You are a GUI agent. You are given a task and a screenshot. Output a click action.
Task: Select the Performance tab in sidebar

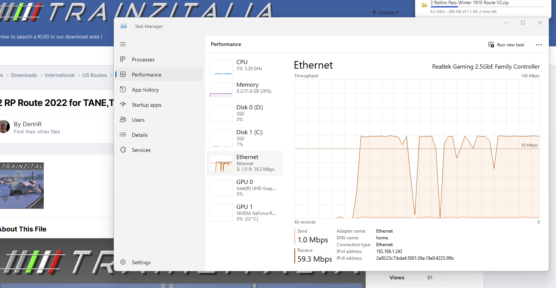pyautogui.click(x=159, y=75)
